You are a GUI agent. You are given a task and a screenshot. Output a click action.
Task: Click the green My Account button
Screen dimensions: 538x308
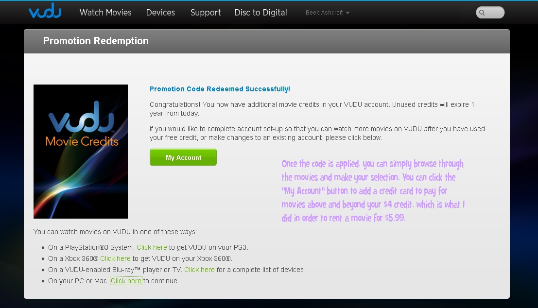tap(183, 157)
